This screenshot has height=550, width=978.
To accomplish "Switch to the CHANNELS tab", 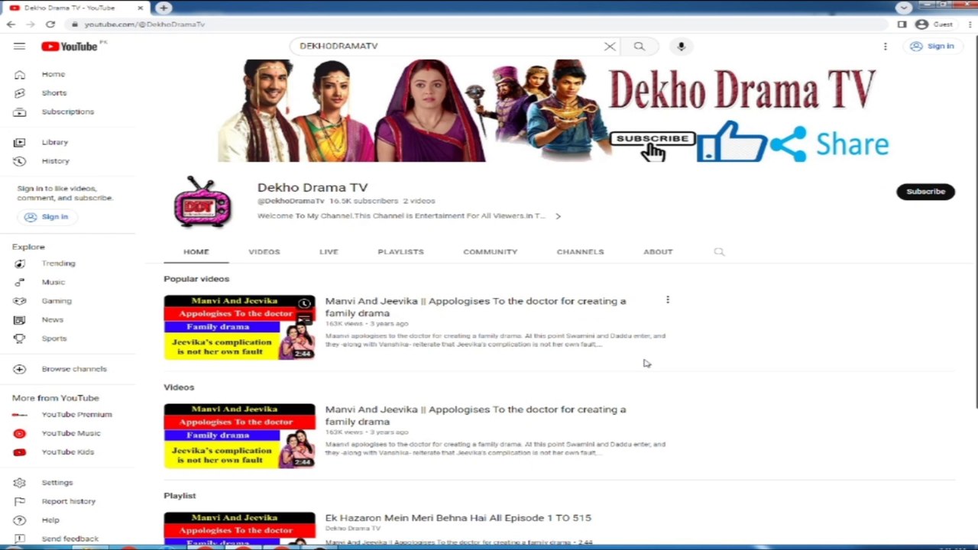I will (x=580, y=252).
